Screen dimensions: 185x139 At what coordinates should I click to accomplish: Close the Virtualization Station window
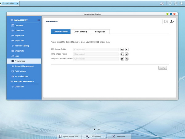[x=175, y=14]
